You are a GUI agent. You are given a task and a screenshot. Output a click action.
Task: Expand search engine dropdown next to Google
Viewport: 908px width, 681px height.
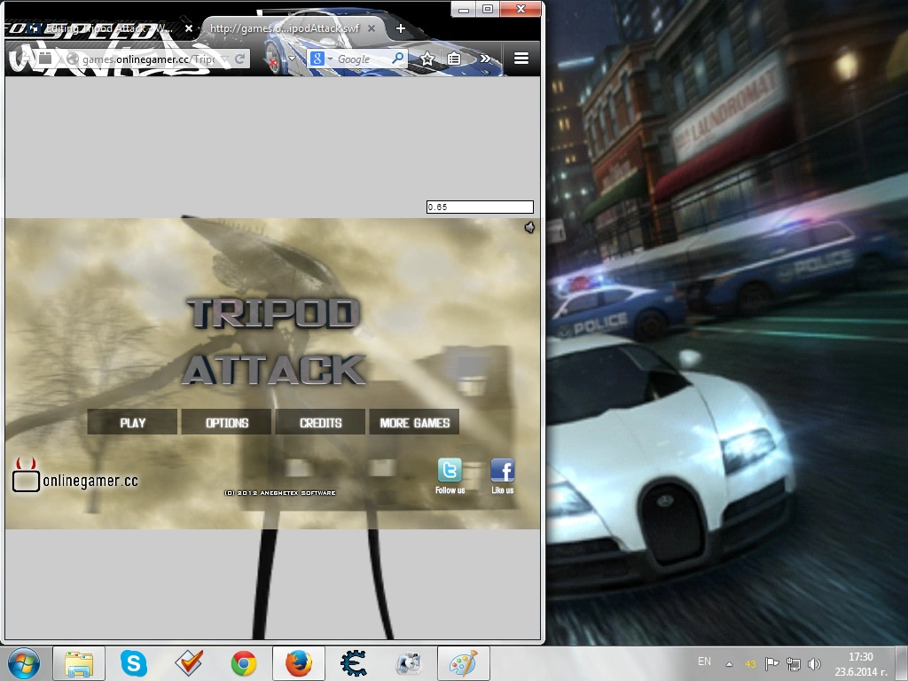pos(330,59)
